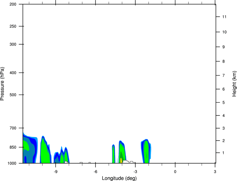Click the yellow contour core near -4 longitude

point(121,160)
